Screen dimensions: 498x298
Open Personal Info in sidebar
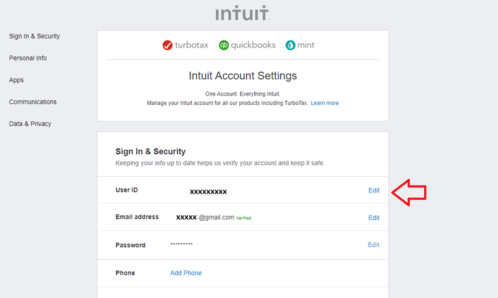28,58
